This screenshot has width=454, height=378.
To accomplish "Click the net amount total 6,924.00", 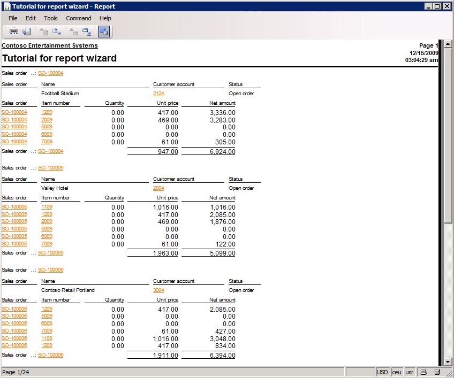I will (222, 151).
